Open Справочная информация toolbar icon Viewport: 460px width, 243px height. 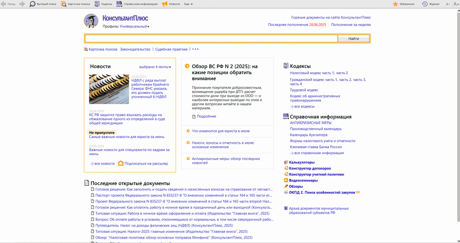pos(119,4)
